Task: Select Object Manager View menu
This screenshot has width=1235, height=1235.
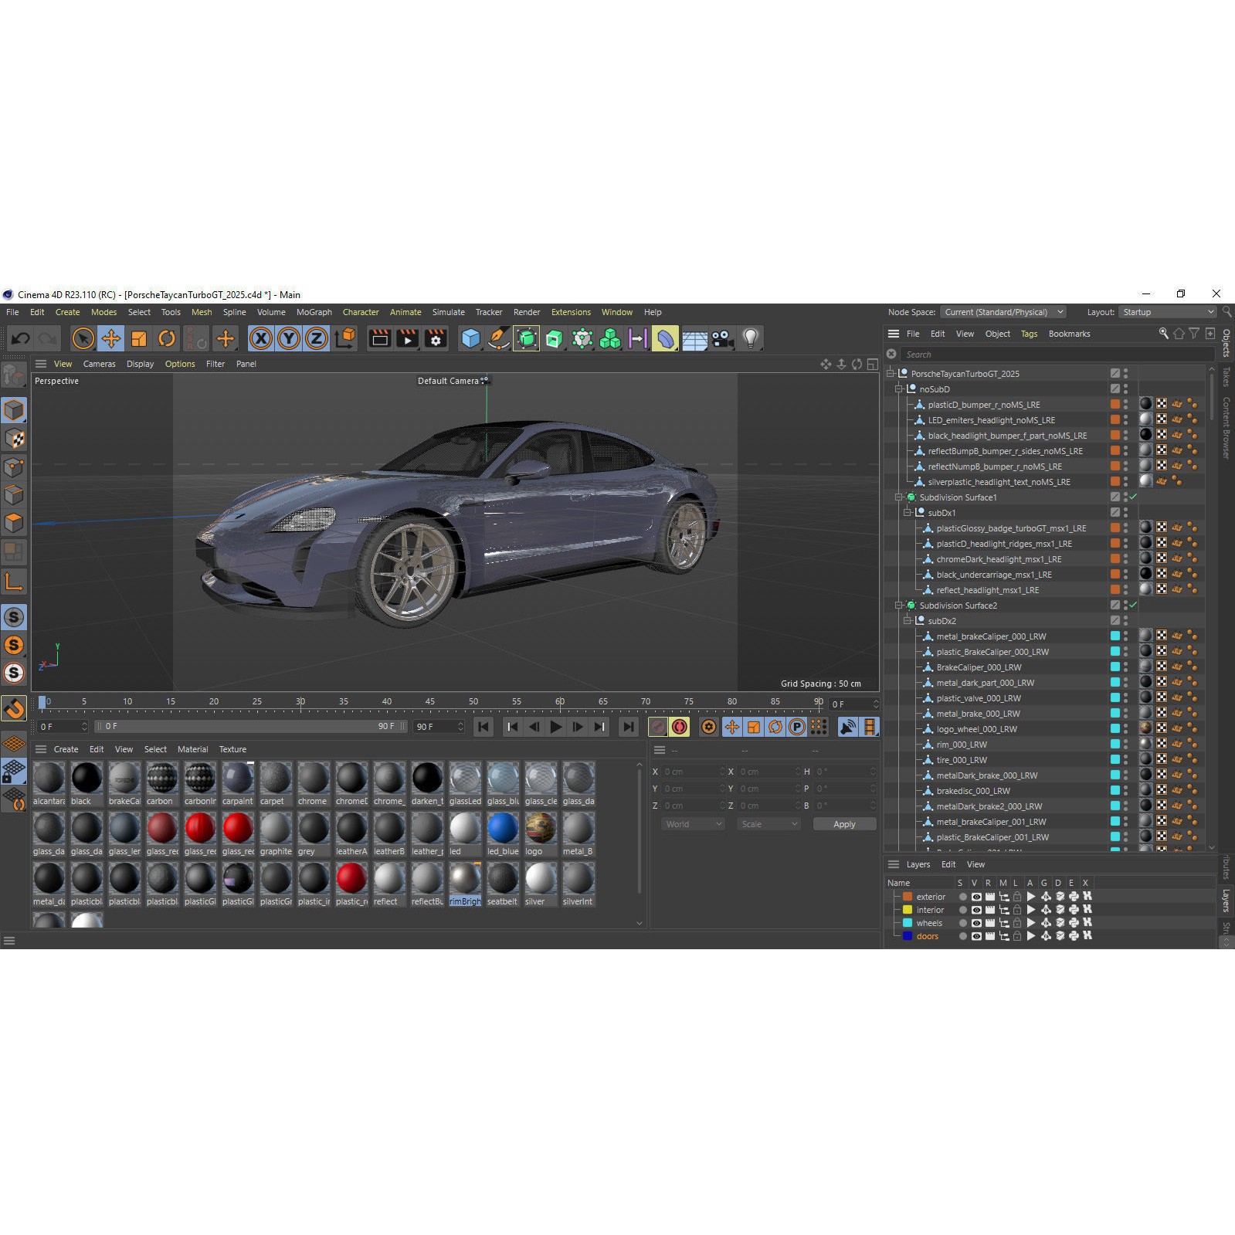Action: pos(965,334)
